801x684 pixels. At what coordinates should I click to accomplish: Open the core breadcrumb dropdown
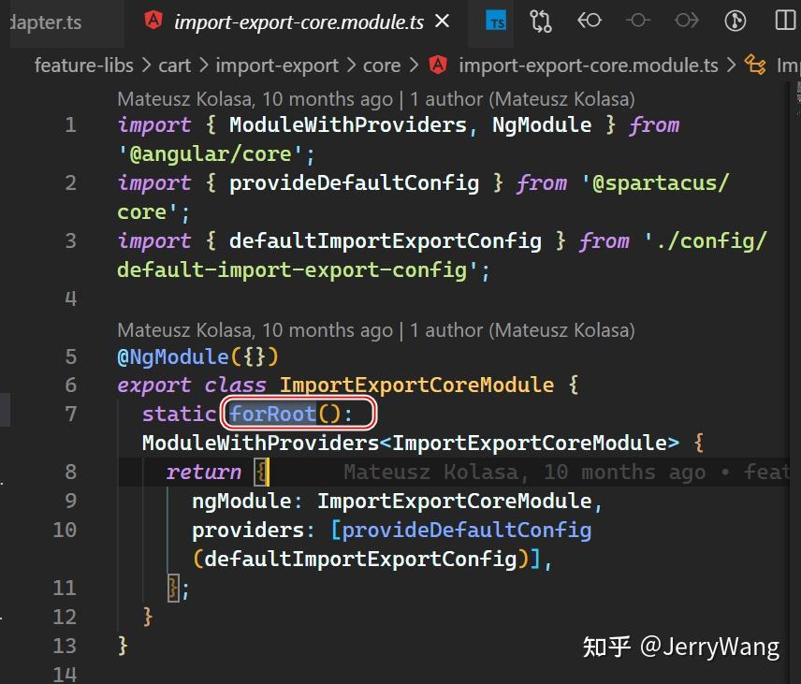point(383,65)
